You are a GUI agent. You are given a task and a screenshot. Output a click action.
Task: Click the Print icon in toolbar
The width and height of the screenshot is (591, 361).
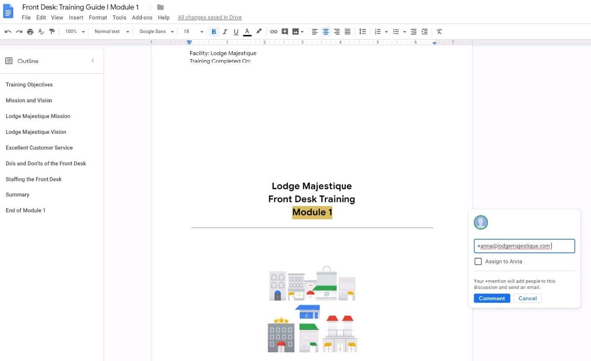(x=30, y=32)
